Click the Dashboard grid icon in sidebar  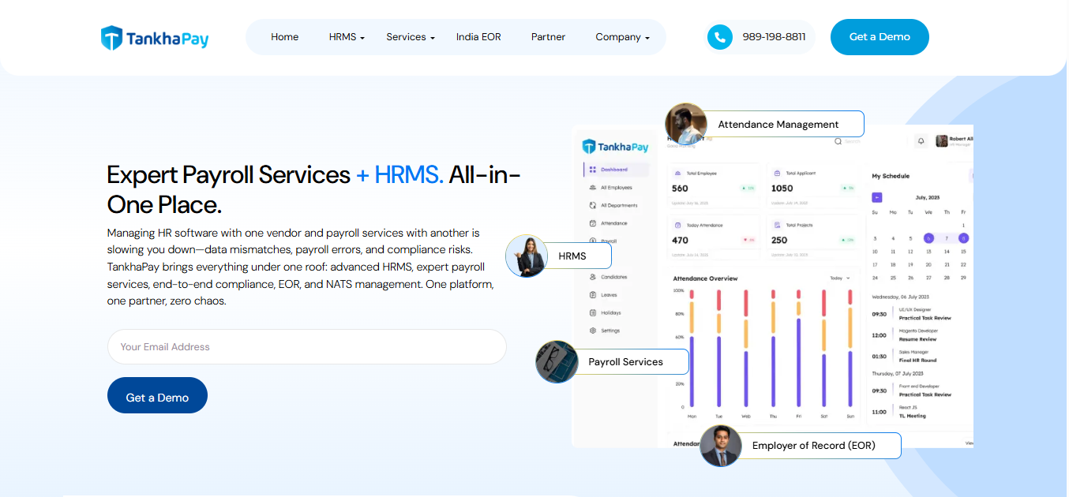point(593,170)
